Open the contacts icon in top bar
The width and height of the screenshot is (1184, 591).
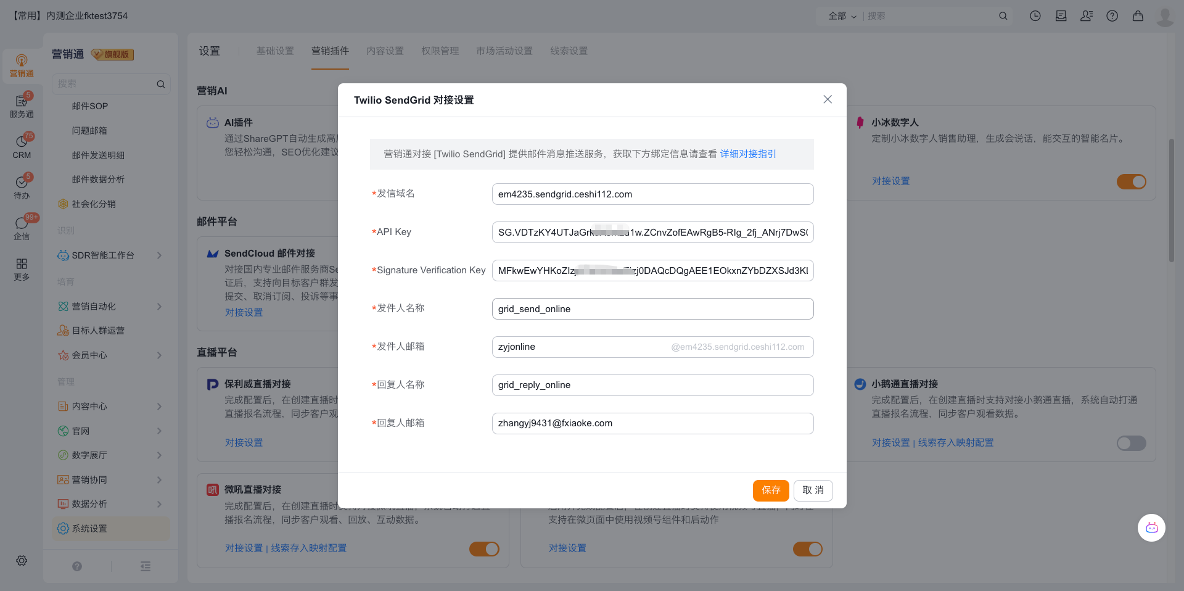click(1087, 16)
